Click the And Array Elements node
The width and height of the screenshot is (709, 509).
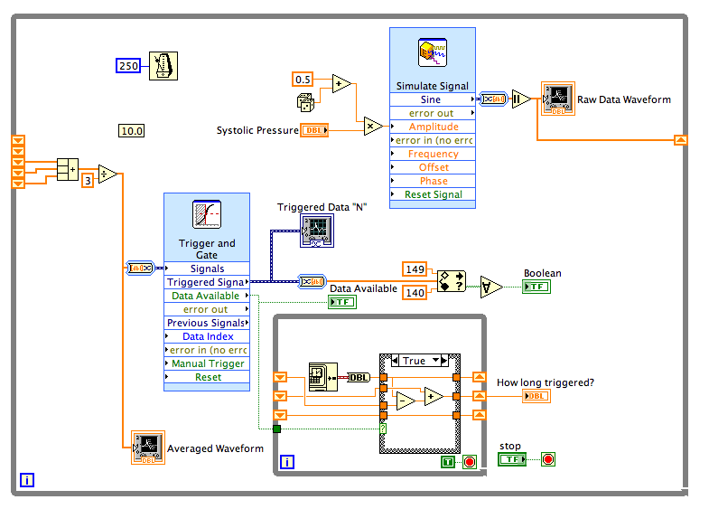[x=491, y=287]
